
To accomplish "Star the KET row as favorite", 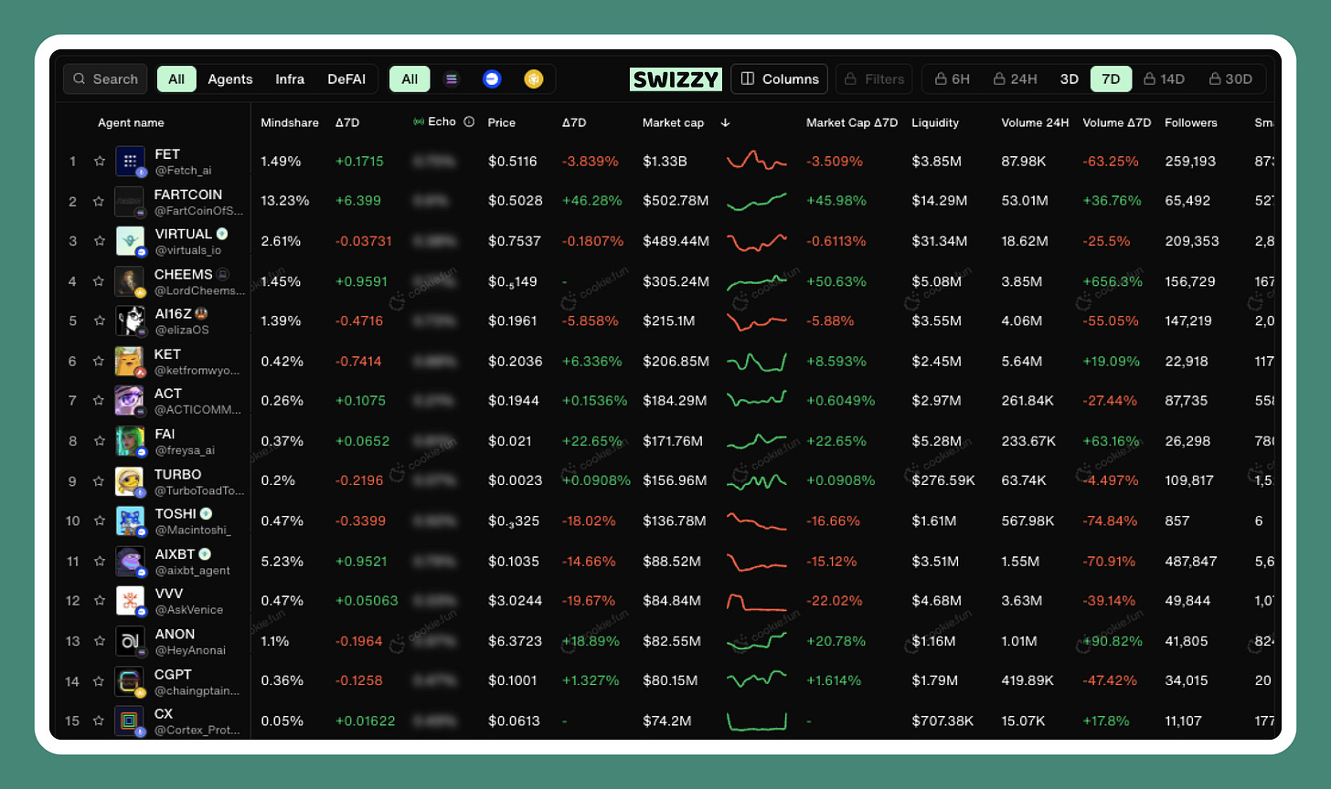I will click(x=99, y=361).
